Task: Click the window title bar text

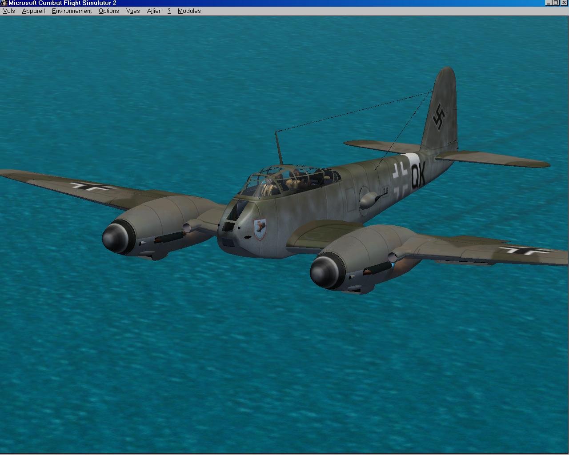Action: tap(62, 3)
